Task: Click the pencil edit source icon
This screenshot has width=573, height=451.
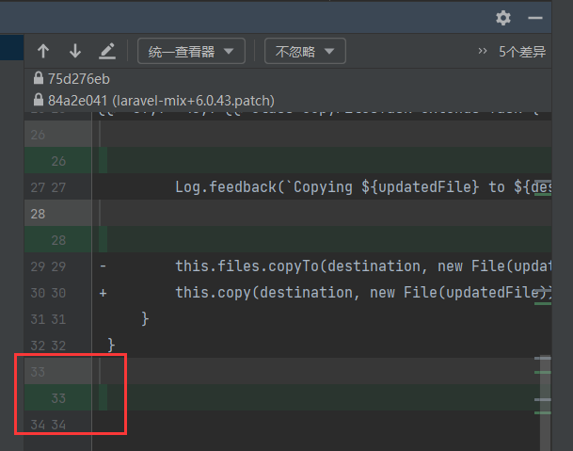Action: point(107,51)
